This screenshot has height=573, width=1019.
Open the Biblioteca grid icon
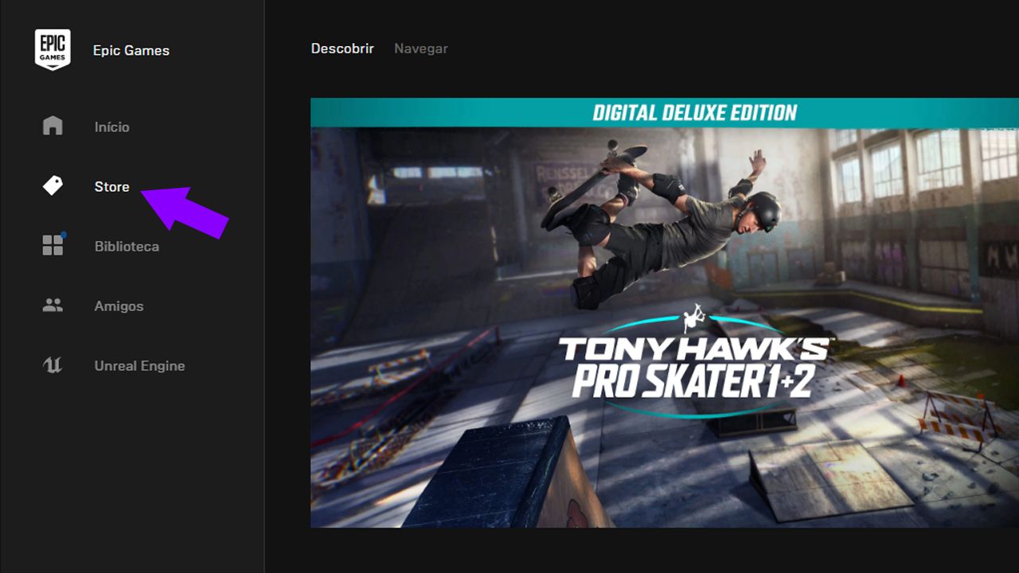click(53, 244)
